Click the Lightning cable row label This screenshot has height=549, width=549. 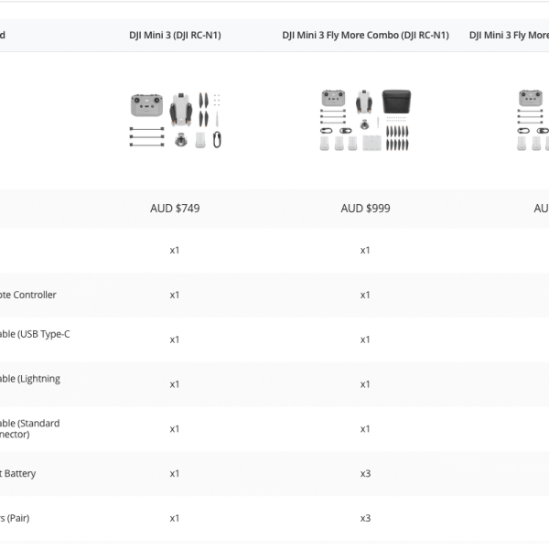(30, 379)
